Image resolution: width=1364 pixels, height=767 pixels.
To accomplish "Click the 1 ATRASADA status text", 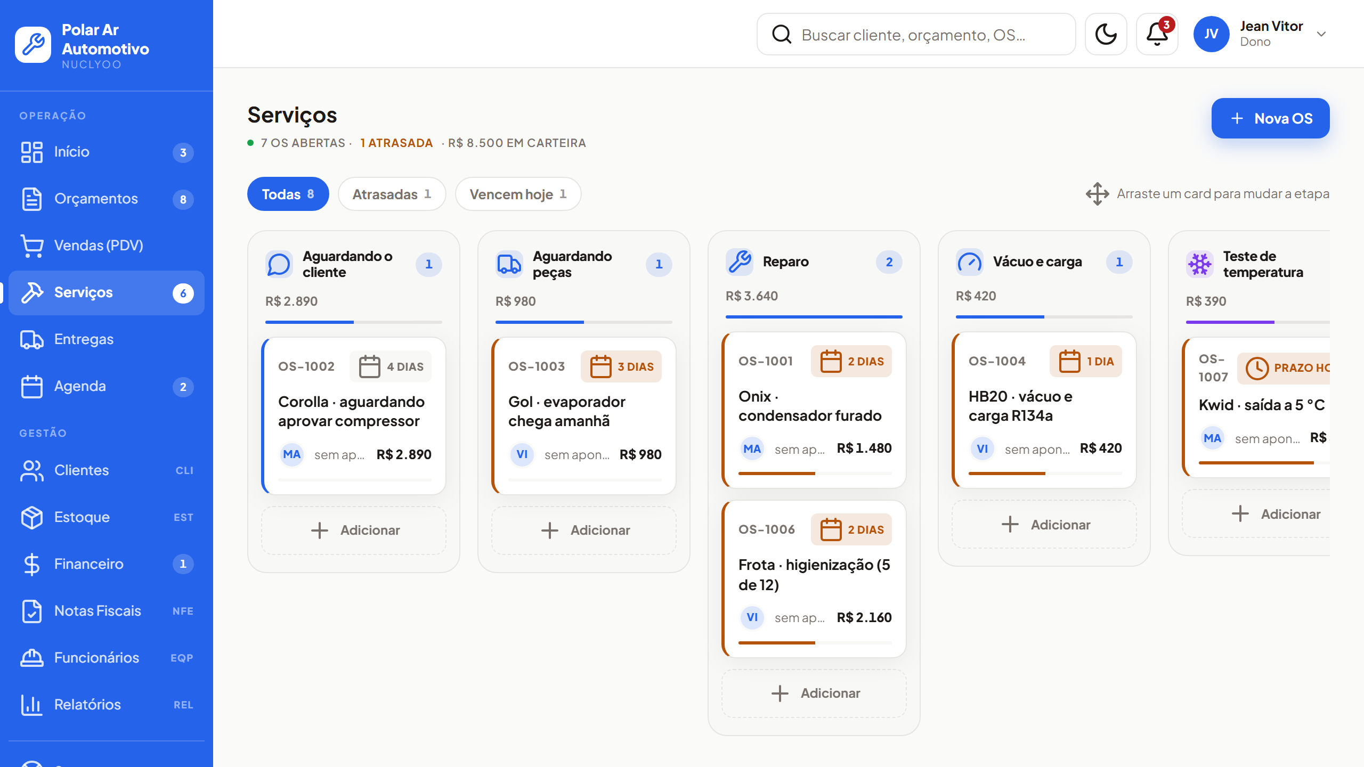I will pyautogui.click(x=396, y=143).
